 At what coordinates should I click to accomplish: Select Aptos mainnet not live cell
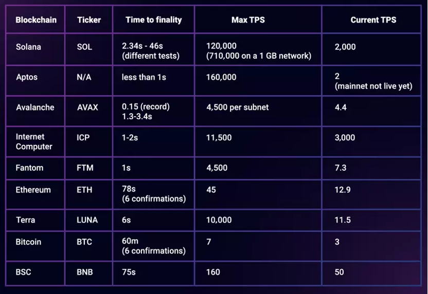371,81
